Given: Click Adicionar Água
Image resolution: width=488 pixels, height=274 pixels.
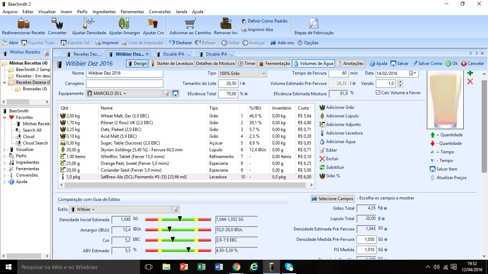Looking at the screenshot, I should [337, 142].
